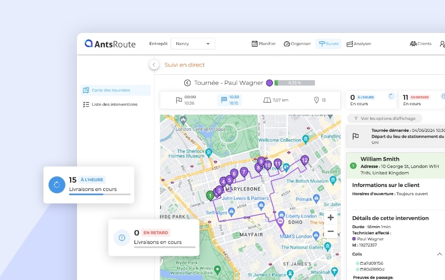Screen dimensions: 445x280
Task: Select Carte des tournées in sidebar
Action: tap(110, 90)
